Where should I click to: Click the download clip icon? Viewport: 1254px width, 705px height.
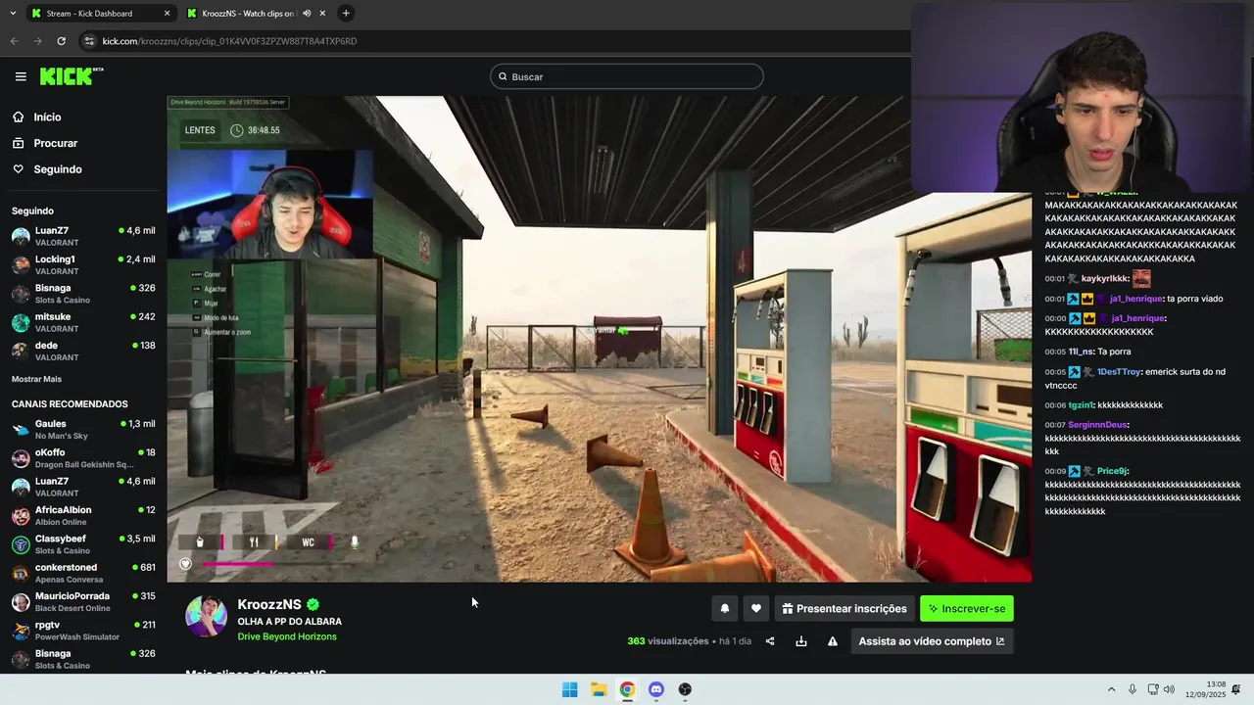(801, 641)
